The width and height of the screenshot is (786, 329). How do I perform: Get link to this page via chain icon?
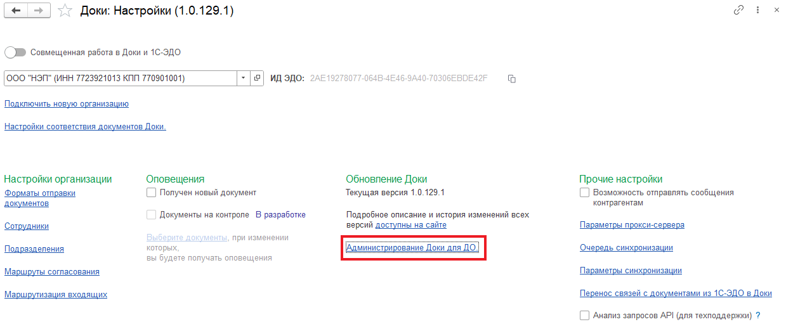(x=738, y=10)
